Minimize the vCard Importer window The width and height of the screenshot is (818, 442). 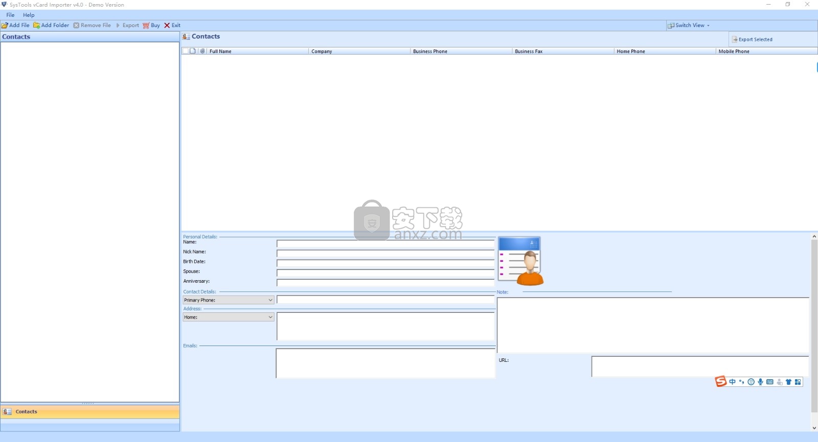pos(768,5)
